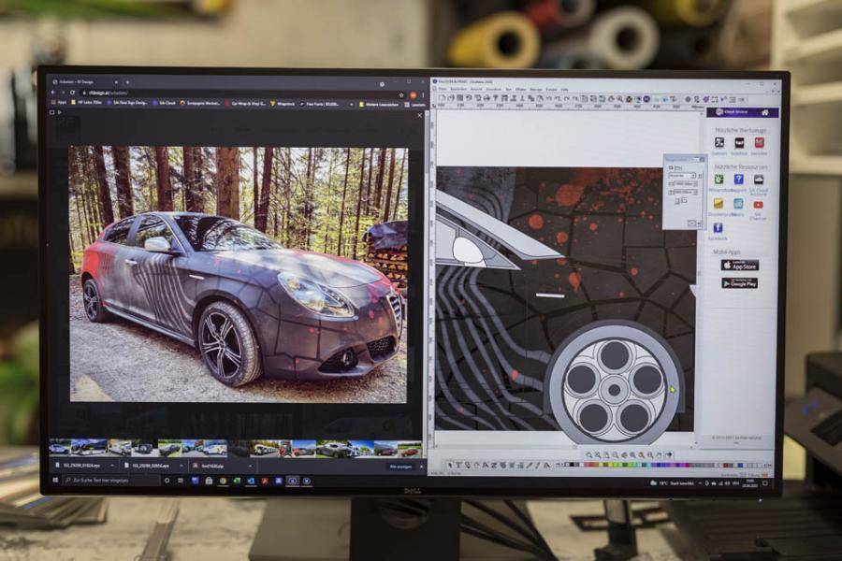Open a new Chrome tab with plus button

(x=127, y=82)
